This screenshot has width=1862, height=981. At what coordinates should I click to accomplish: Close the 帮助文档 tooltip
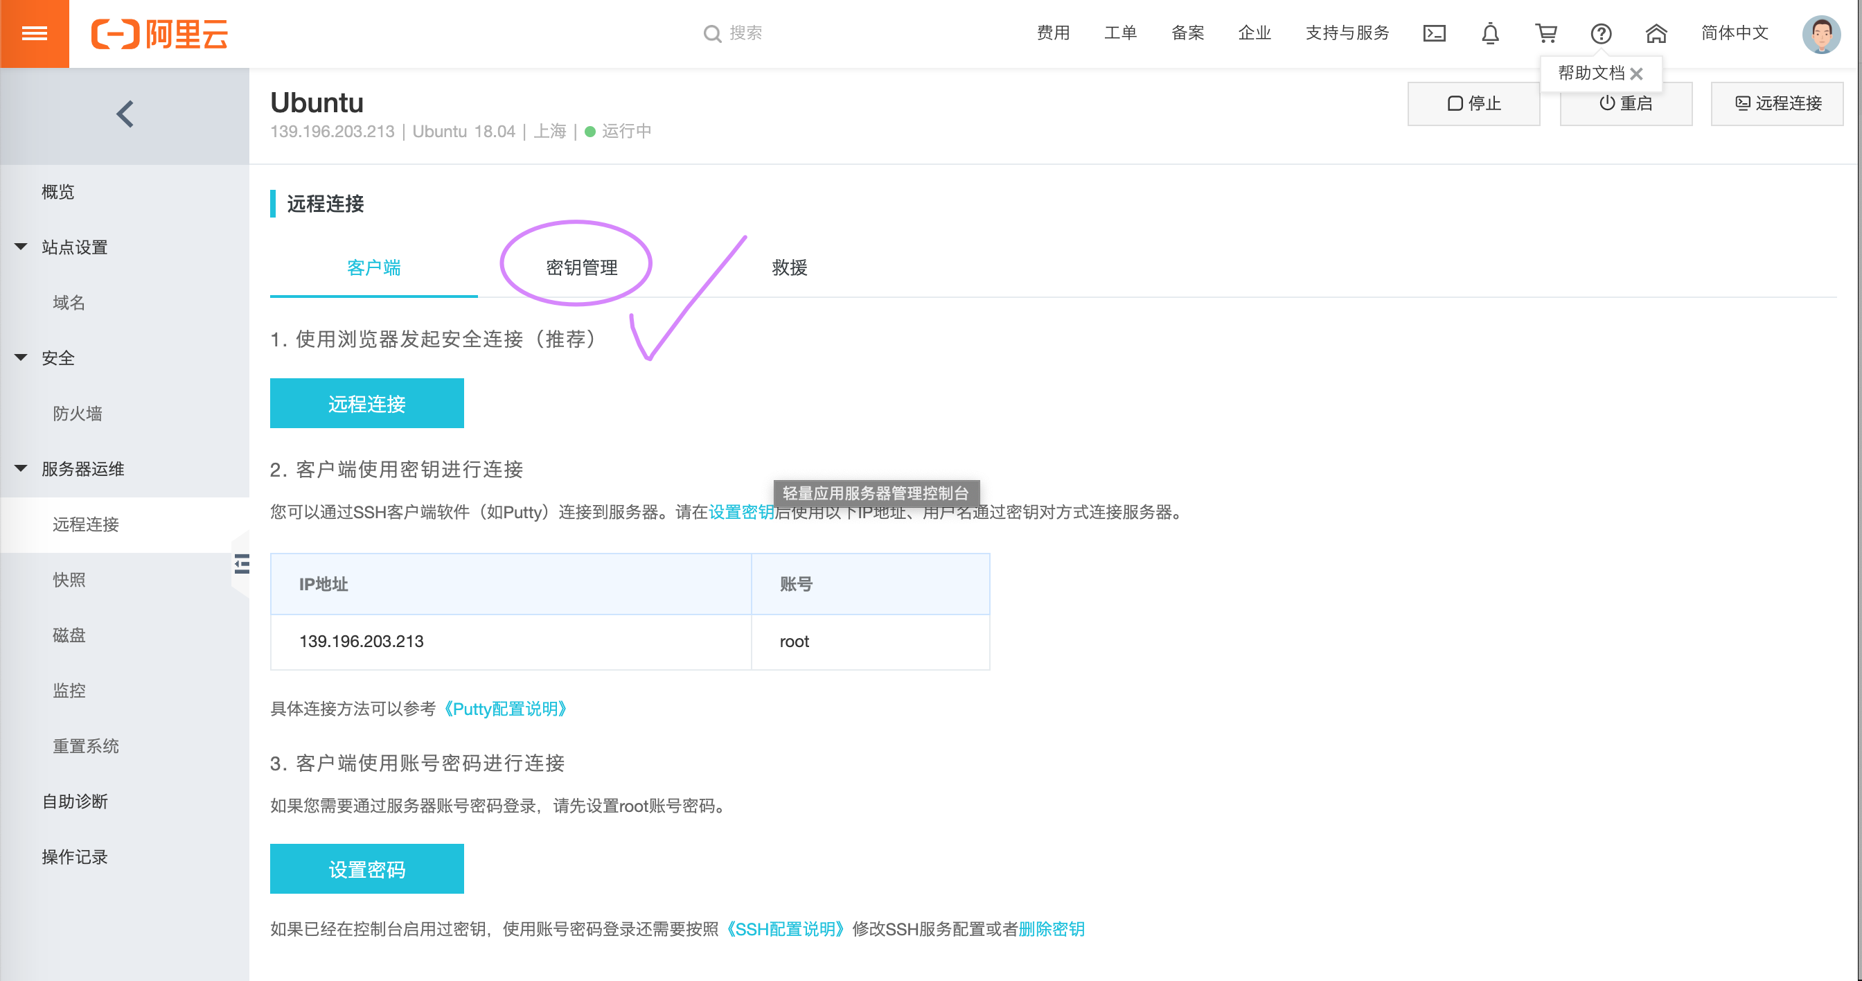point(1636,73)
